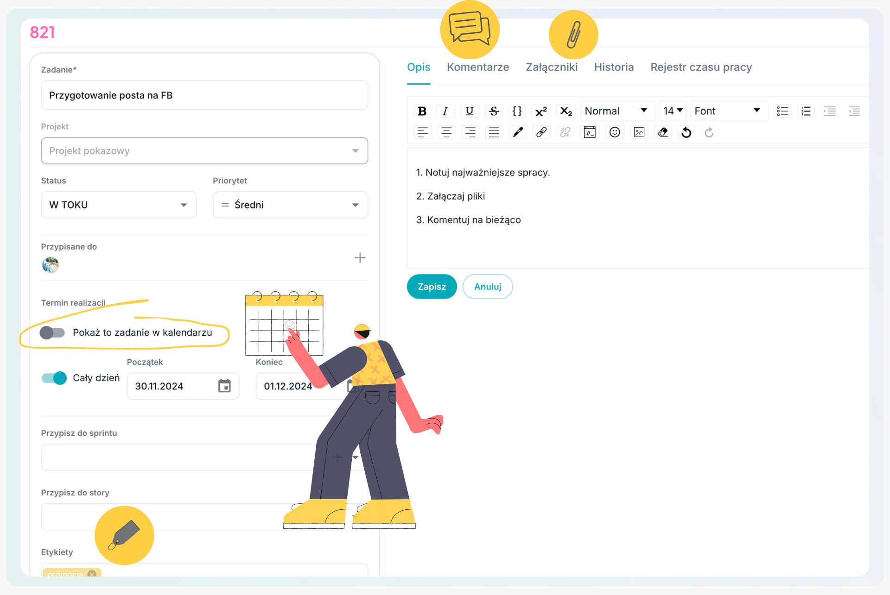This screenshot has height=595, width=890.
Task: Select the unordered bullet list icon
Action: pyautogui.click(x=782, y=111)
